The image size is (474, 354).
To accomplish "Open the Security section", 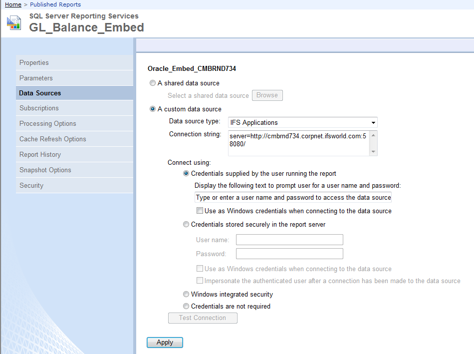I will [x=31, y=185].
